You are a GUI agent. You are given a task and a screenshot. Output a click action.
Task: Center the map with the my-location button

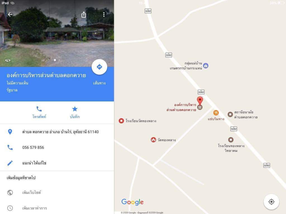click(x=271, y=202)
